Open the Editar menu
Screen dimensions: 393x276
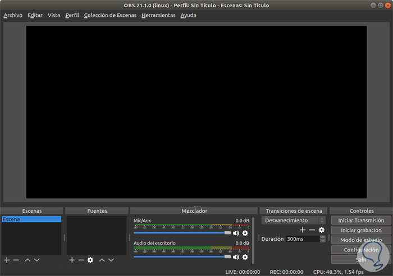coord(35,15)
